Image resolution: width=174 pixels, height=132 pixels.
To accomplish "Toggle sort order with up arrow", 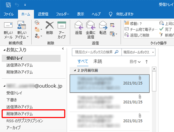I will pos(147,62).
